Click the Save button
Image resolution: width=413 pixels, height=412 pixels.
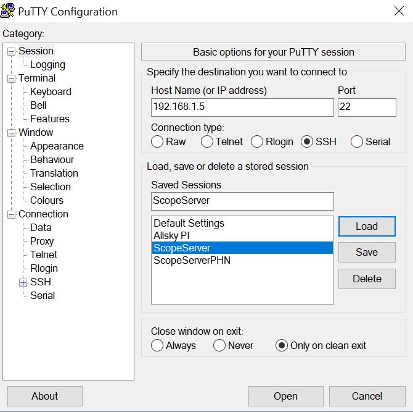(367, 252)
